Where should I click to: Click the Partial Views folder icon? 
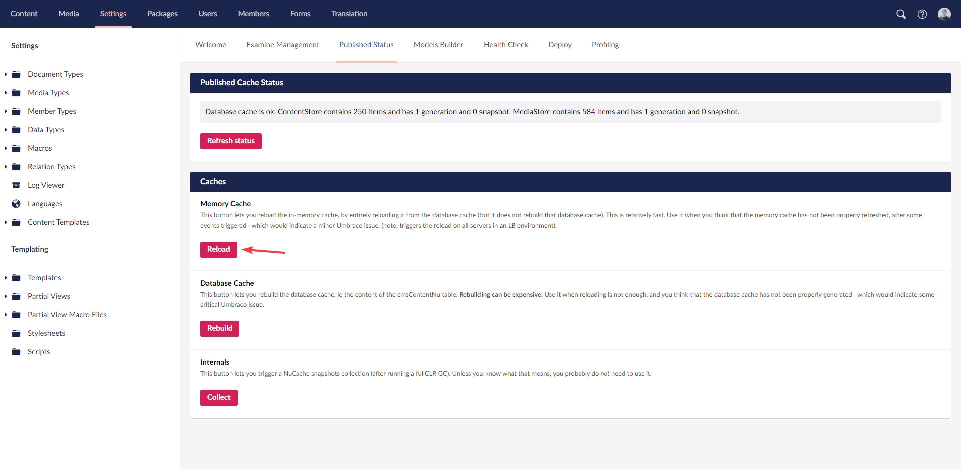(16, 296)
